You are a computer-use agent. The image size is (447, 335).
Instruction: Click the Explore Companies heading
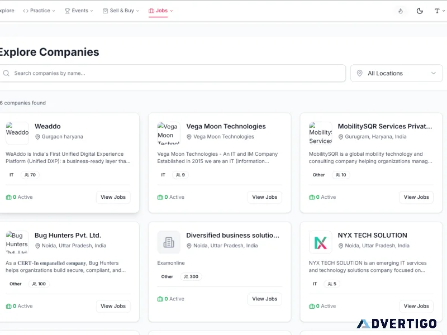click(x=49, y=52)
